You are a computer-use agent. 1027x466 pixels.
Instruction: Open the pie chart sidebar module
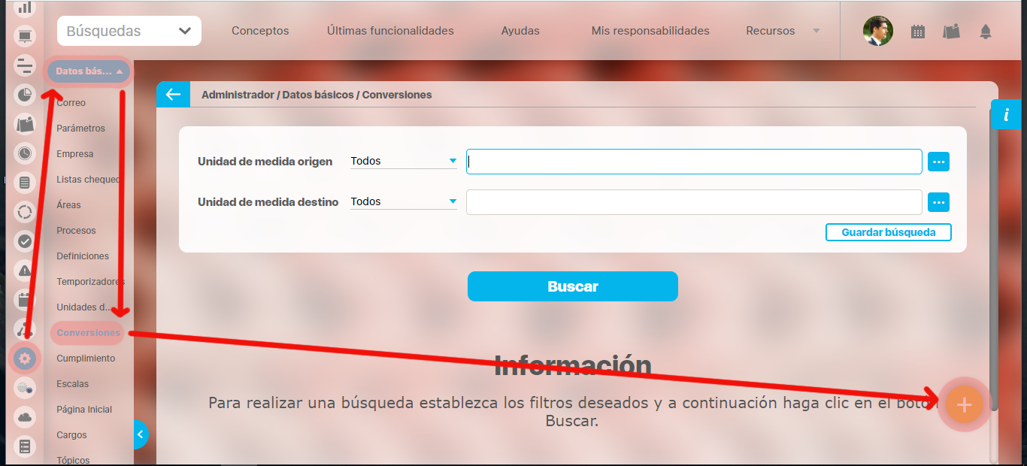25,95
